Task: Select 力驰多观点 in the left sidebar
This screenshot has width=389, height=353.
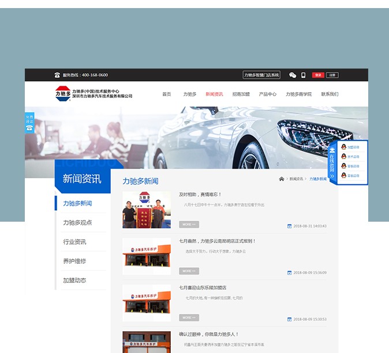Action: (77, 222)
